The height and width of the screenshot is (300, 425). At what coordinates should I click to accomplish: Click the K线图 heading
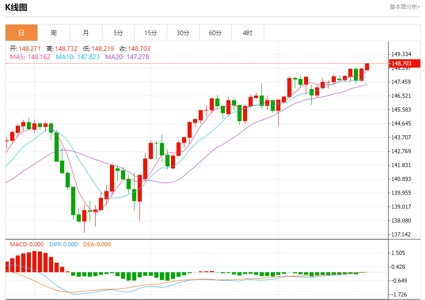16,7
